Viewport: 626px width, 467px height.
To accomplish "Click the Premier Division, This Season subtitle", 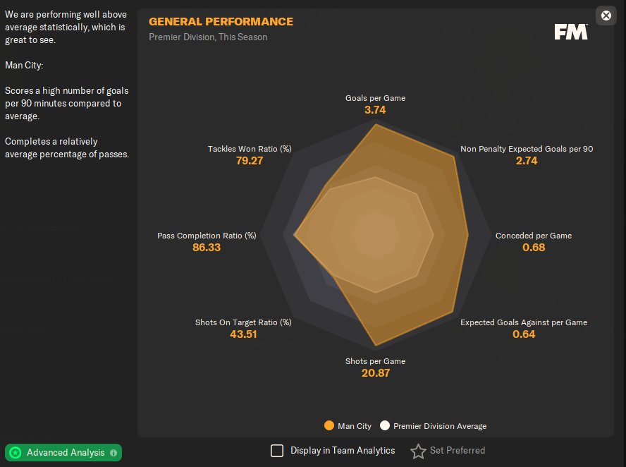I will point(208,37).
